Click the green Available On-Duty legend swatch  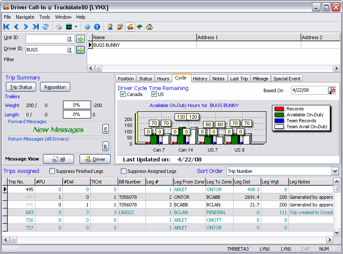279,115
